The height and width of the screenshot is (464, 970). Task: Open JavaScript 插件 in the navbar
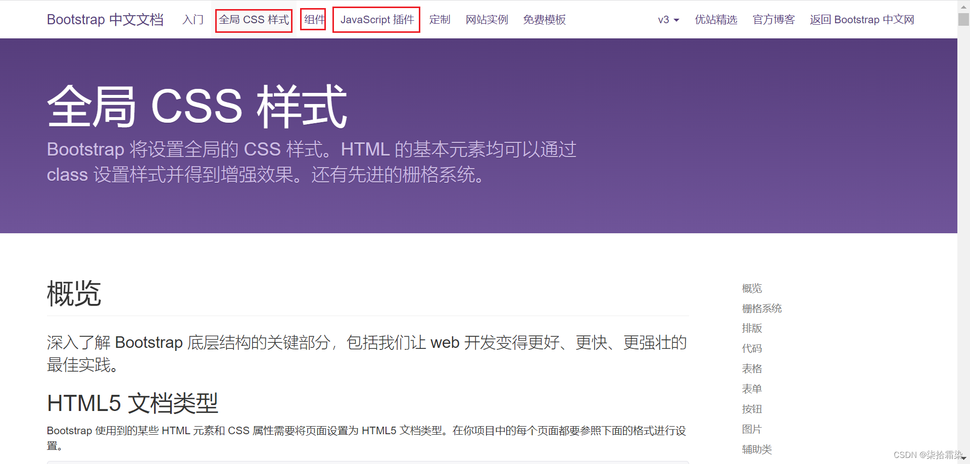377,20
